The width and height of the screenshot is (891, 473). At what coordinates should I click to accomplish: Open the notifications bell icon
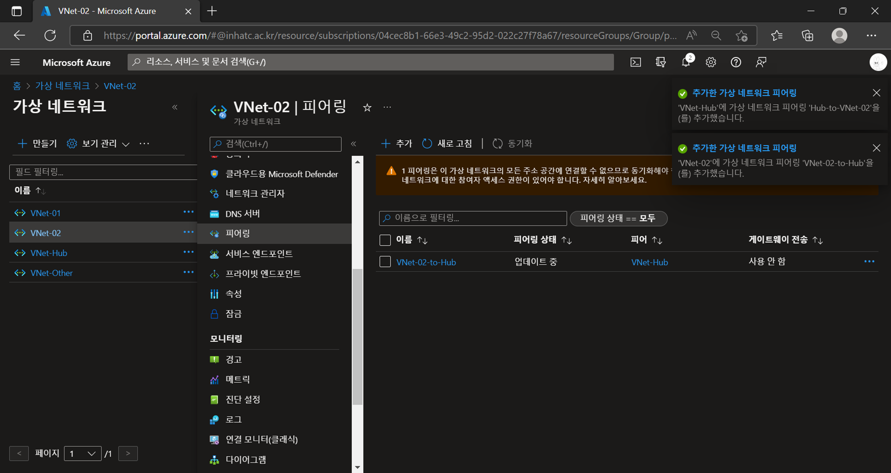point(686,62)
